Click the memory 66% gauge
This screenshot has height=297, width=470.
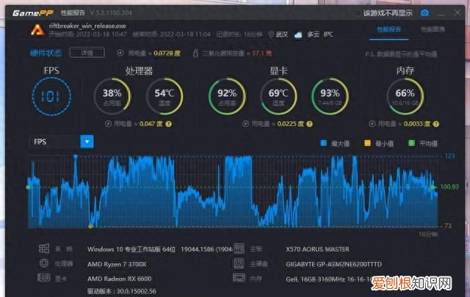coord(405,96)
